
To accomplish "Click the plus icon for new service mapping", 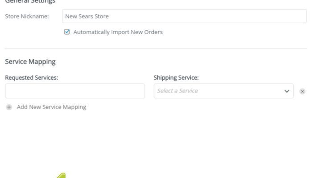I will tap(9, 107).
